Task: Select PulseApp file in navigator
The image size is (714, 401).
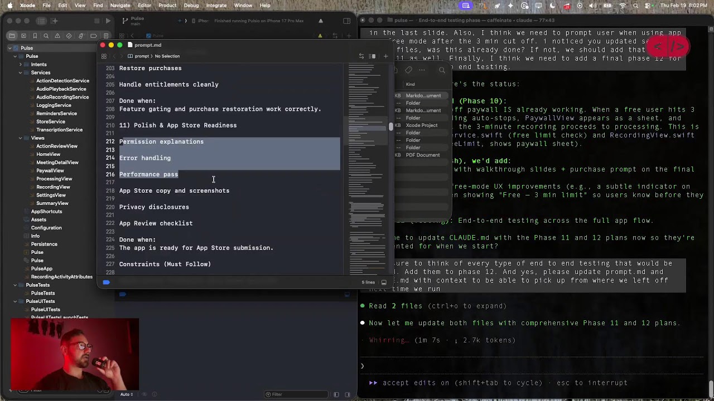Action: (x=41, y=268)
